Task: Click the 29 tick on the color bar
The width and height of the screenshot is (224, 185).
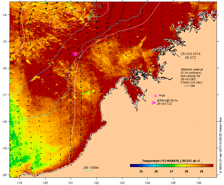Action: click(201, 171)
